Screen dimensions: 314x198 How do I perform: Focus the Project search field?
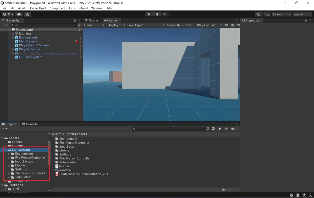[x=169, y=129]
